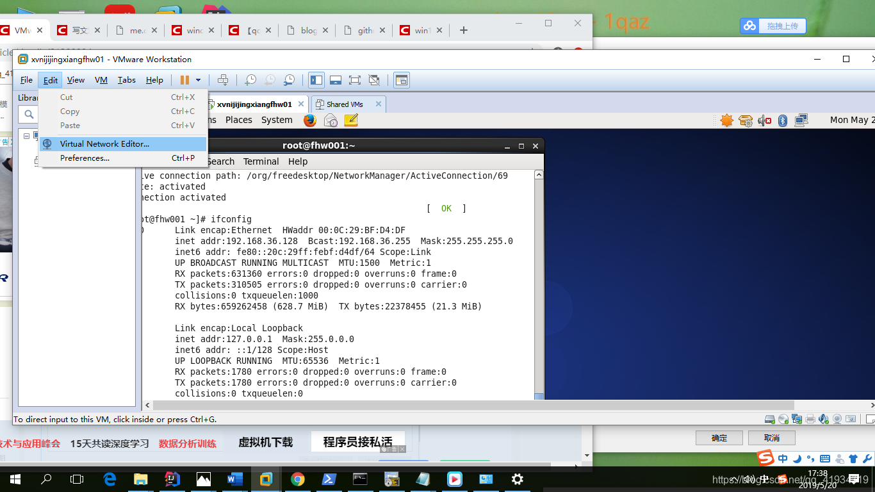Open the File menu in VMware
875x492 pixels.
26,80
